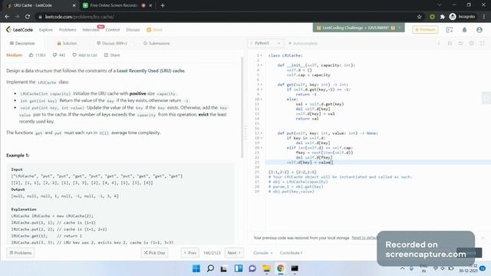Close the LeetCoding Challenge banner
The image size is (491, 276).
coord(400,28)
